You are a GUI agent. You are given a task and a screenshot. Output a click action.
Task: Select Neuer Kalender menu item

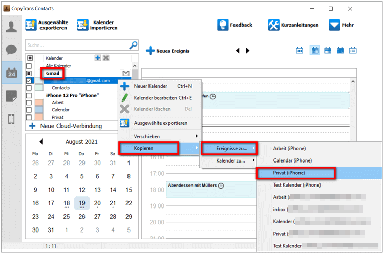coord(160,86)
